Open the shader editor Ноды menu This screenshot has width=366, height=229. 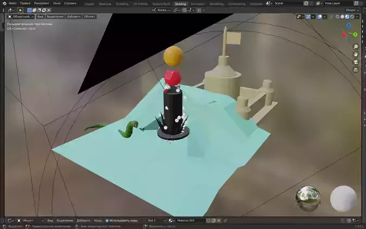tap(98, 220)
